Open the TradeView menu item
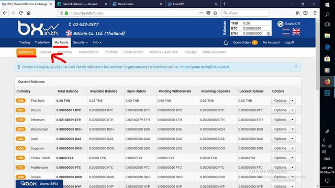Screen dimensions: 335x188 click(42, 42)
